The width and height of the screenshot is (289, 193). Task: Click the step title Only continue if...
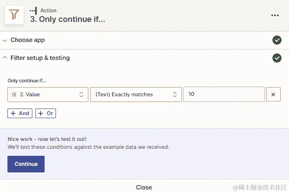click(67, 19)
